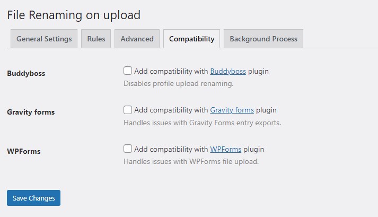Click the WPForms file upload description

(x=191, y=161)
